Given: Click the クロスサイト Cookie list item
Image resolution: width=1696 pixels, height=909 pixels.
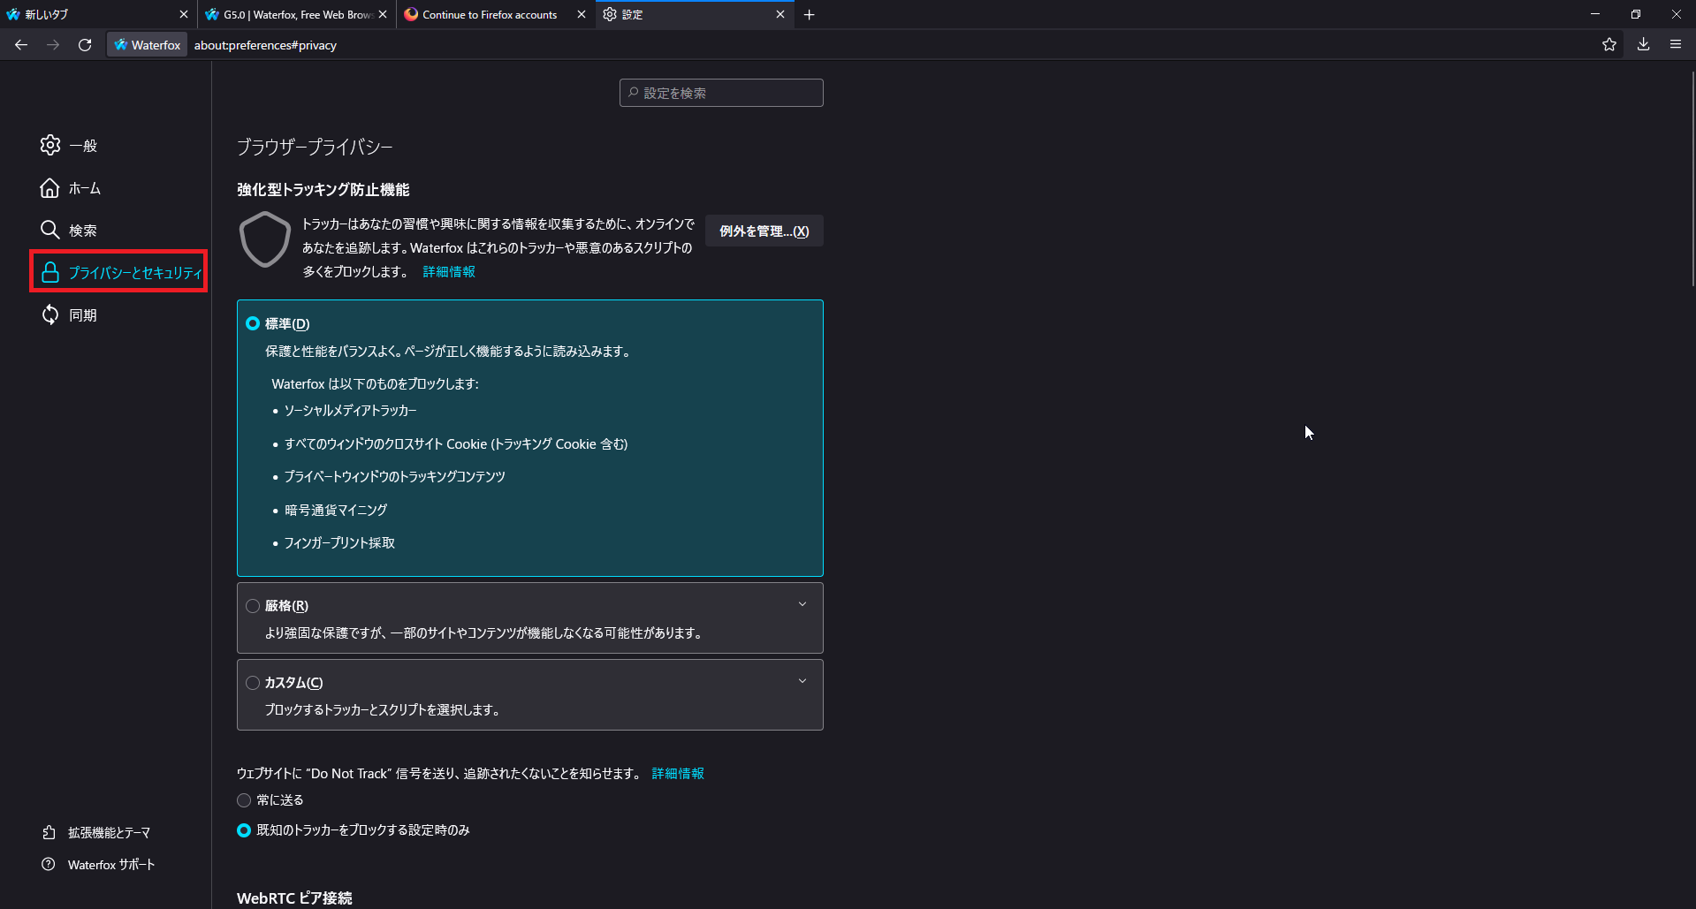Looking at the screenshot, I should (456, 444).
